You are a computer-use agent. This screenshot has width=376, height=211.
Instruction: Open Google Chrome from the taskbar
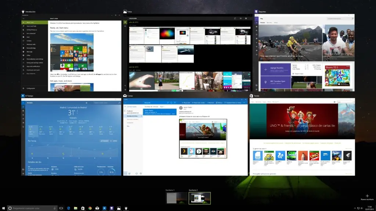point(90,208)
